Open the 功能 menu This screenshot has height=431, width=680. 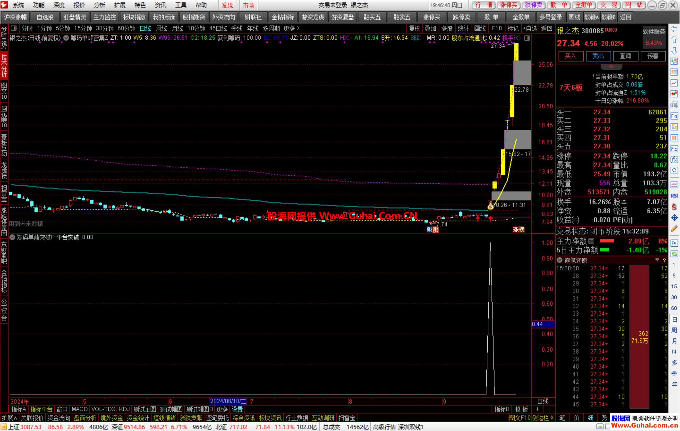[x=39, y=5]
